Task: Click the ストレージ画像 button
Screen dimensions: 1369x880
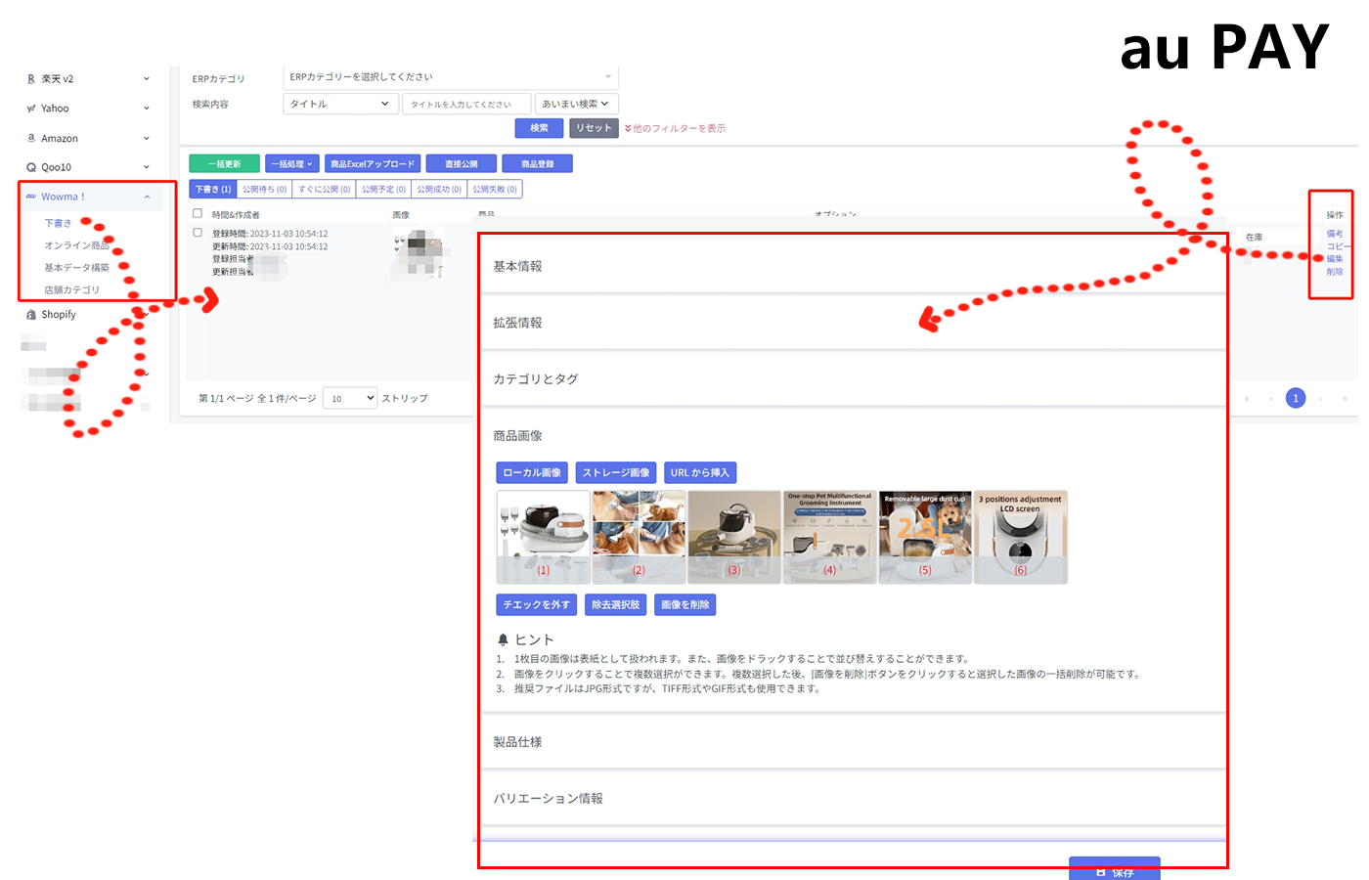Action: click(x=616, y=473)
